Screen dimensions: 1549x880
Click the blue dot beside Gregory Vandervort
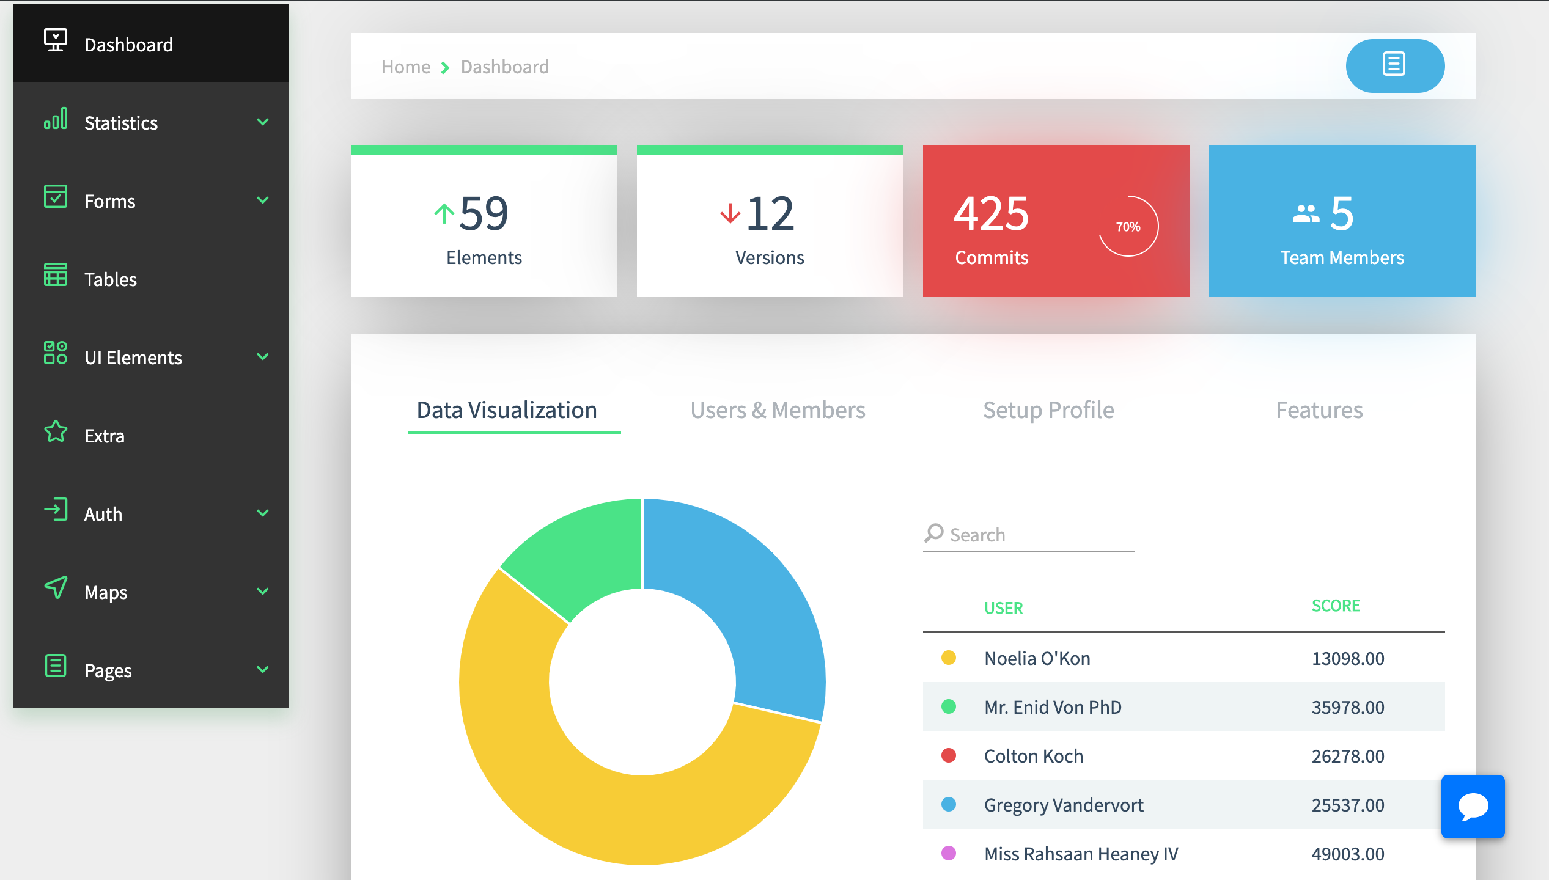point(948,805)
